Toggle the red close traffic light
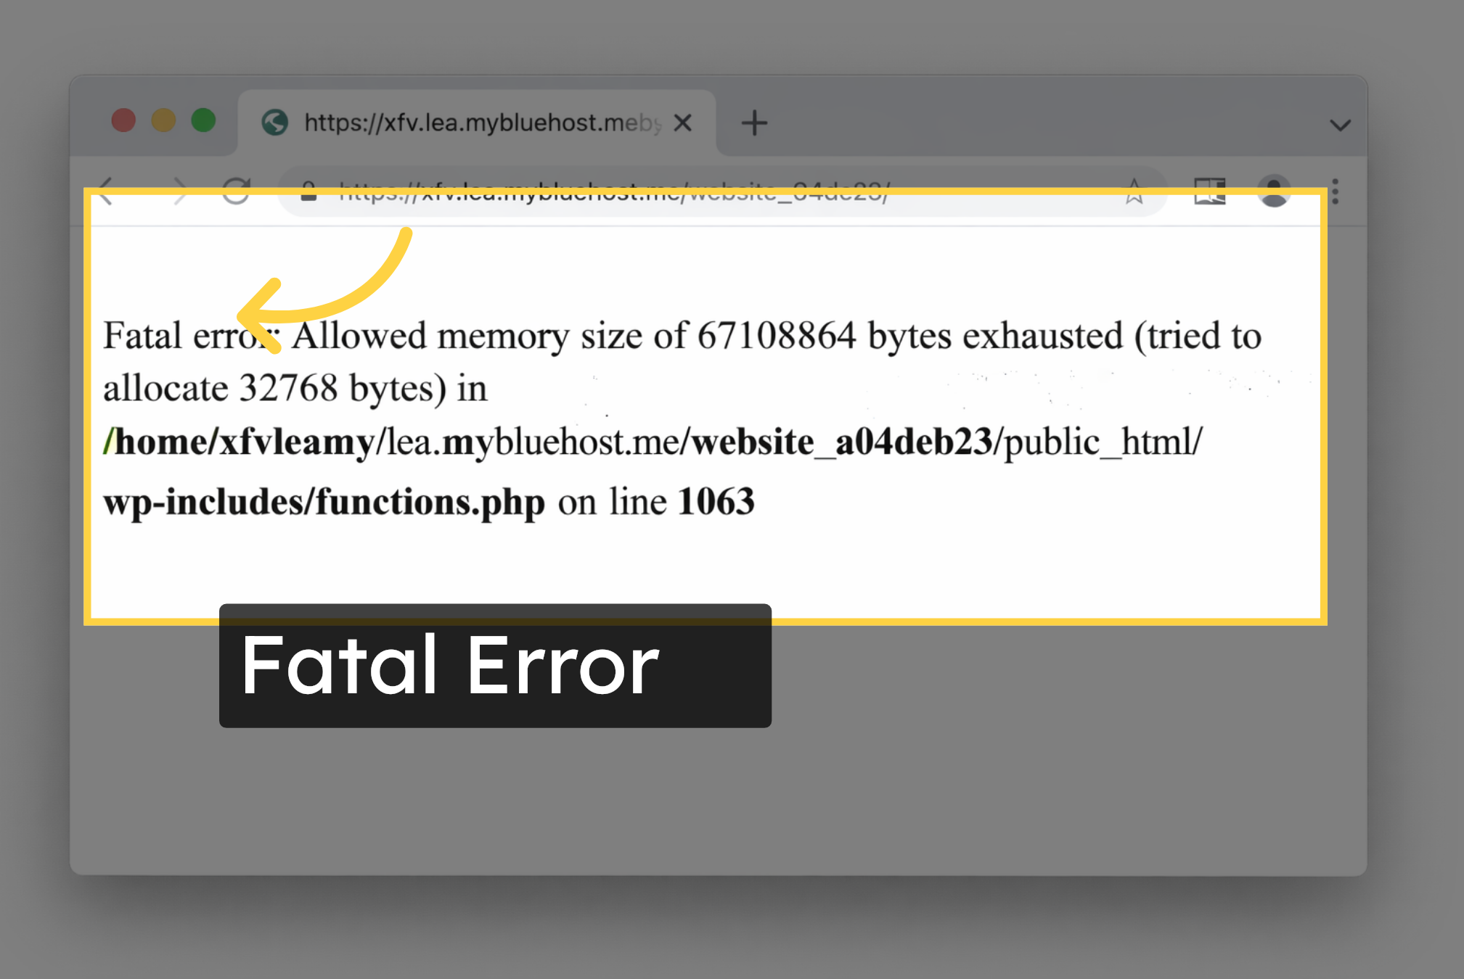This screenshot has height=979, width=1464. click(123, 120)
